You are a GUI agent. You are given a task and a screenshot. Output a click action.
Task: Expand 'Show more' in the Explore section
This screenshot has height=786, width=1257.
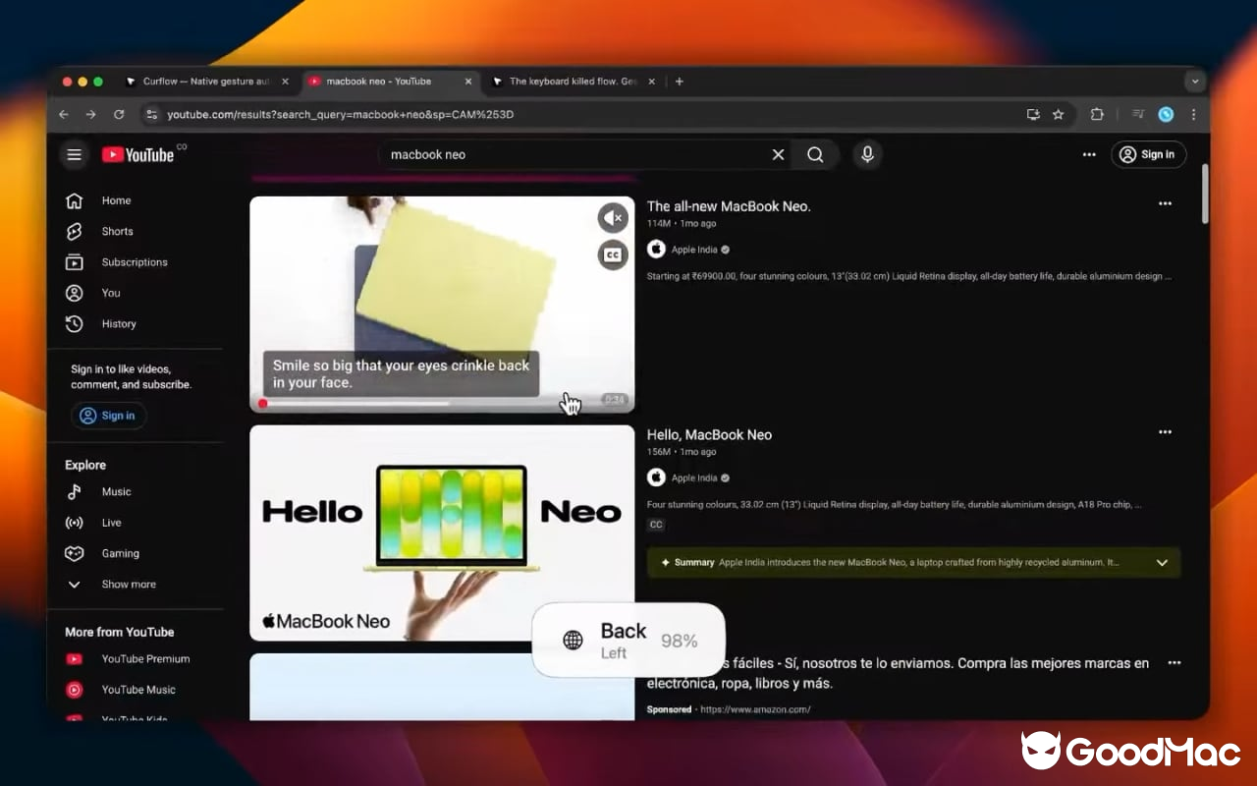128,584
